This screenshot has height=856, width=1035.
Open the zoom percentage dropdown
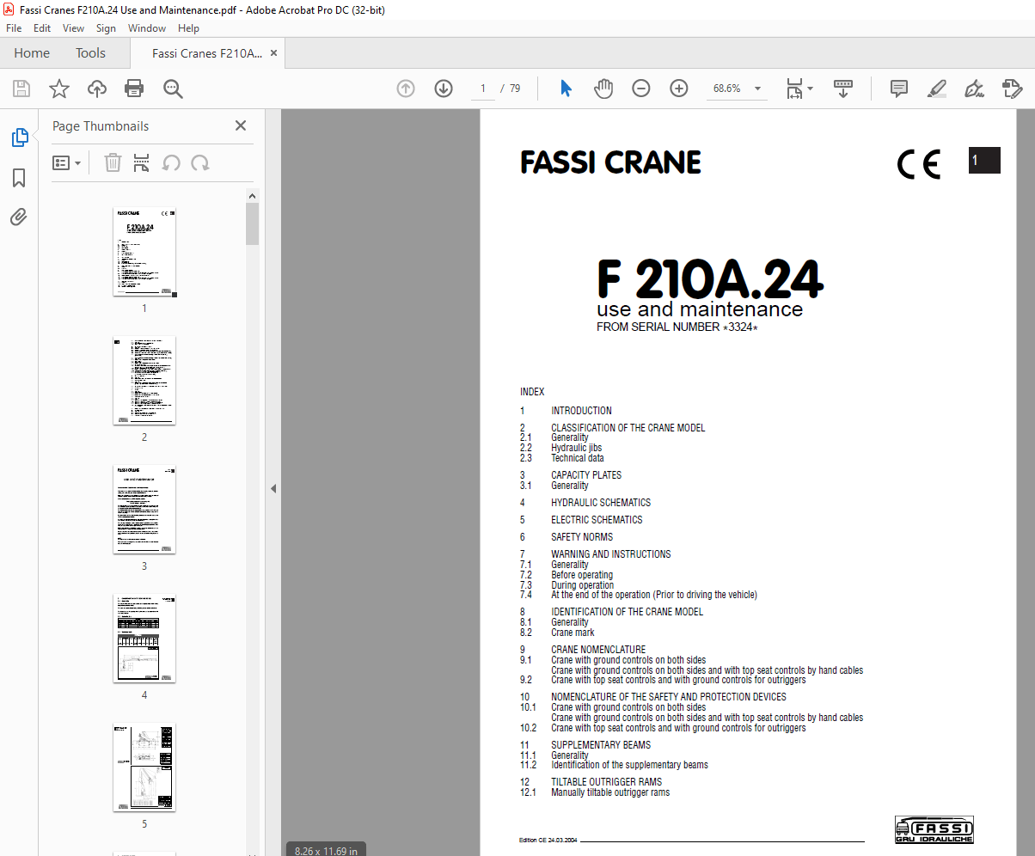[756, 89]
